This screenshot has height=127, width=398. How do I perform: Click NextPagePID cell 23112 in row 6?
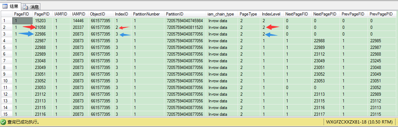point(325,54)
